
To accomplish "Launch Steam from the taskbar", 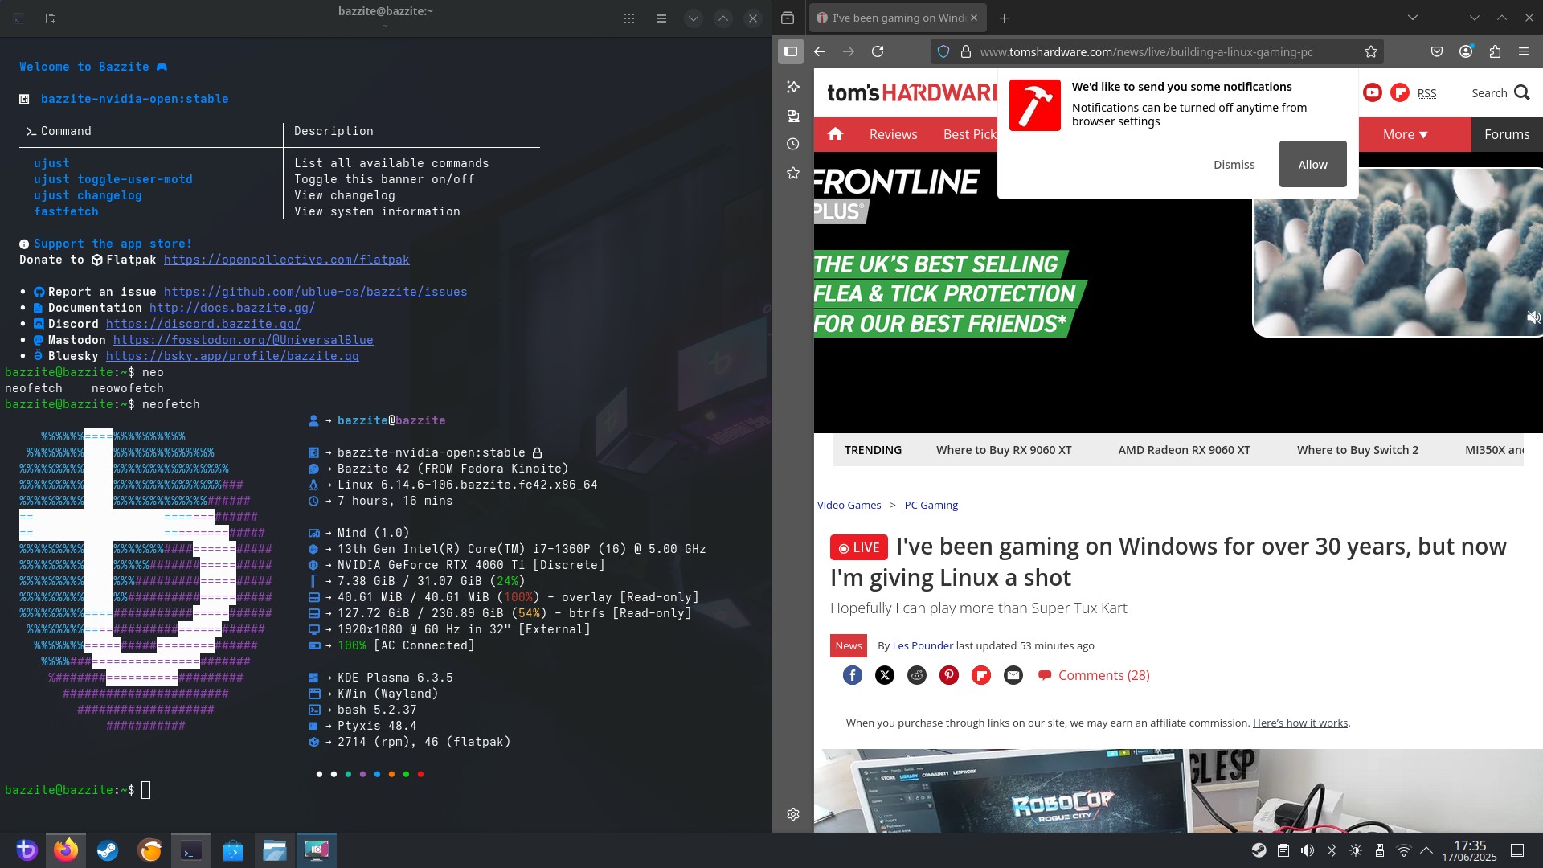I will [108, 850].
